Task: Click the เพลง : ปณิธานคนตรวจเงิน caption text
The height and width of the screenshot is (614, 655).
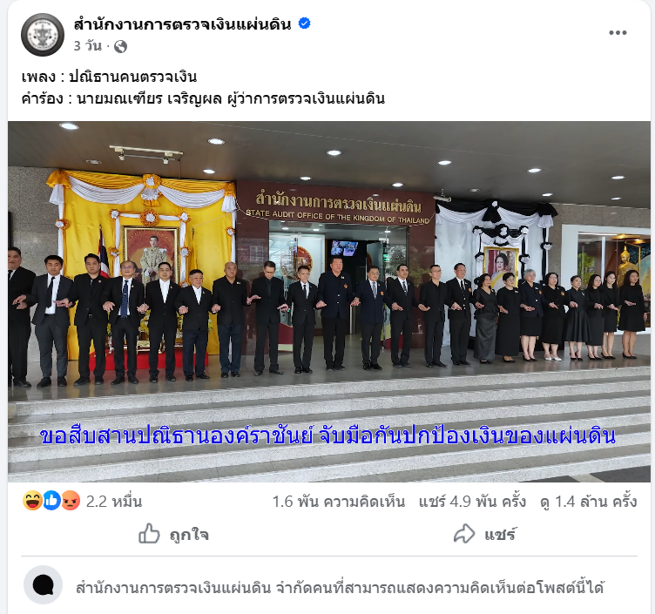Action: tap(109, 77)
